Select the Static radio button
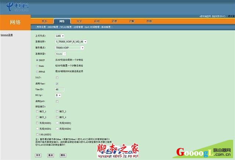Screen dimensions: 235x160 (x=37, y=66)
